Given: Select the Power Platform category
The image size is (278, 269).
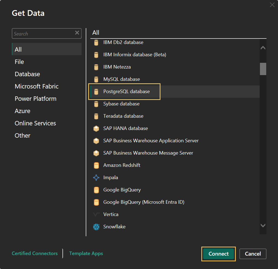Looking at the screenshot, I should coord(47,99).
